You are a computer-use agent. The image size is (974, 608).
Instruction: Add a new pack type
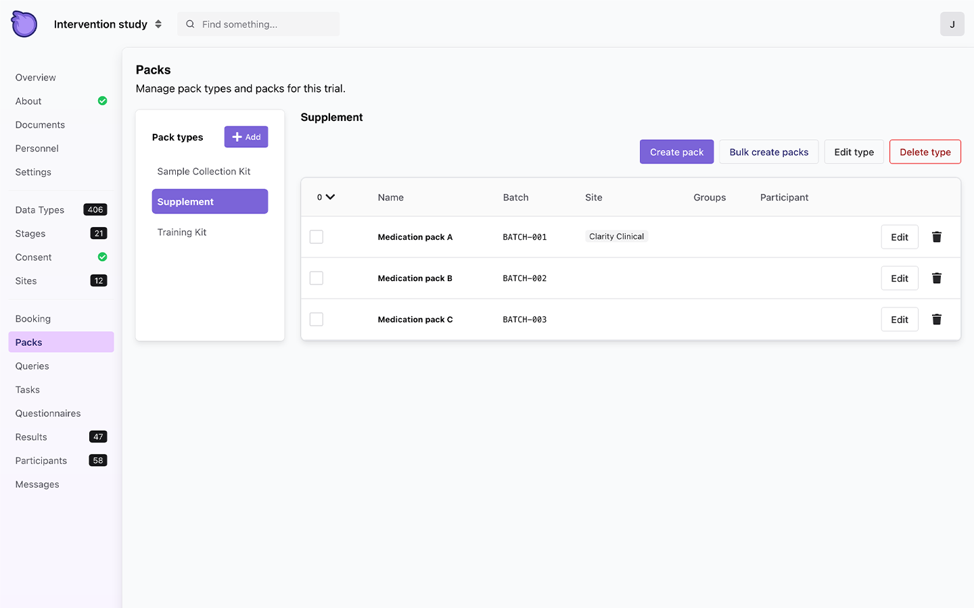[x=246, y=136]
